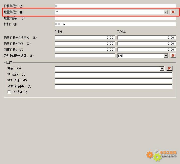Click the 条形码编号 input field
This screenshot has height=164, width=180.
[85, 56]
